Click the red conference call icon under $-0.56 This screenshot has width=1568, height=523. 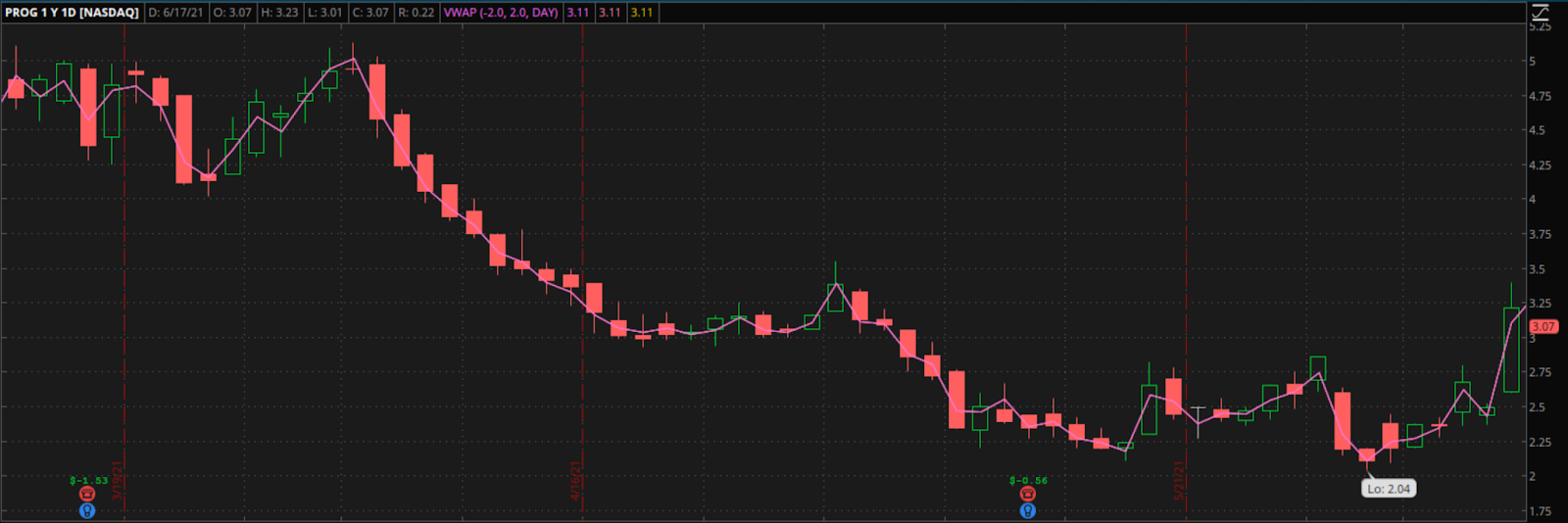click(x=1027, y=494)
